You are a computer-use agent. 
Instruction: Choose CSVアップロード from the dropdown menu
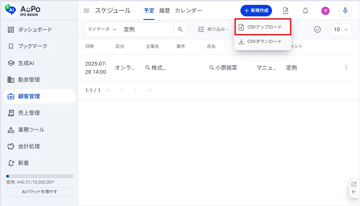click(x=263, y=27)
